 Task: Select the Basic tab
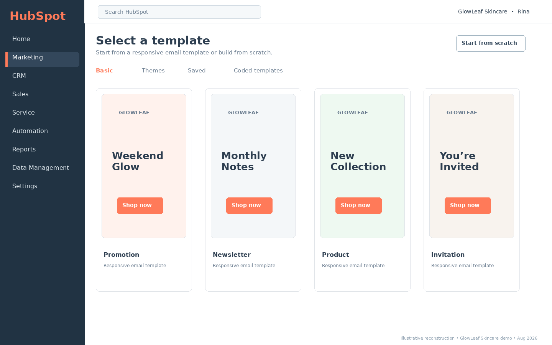coord(104,71)
